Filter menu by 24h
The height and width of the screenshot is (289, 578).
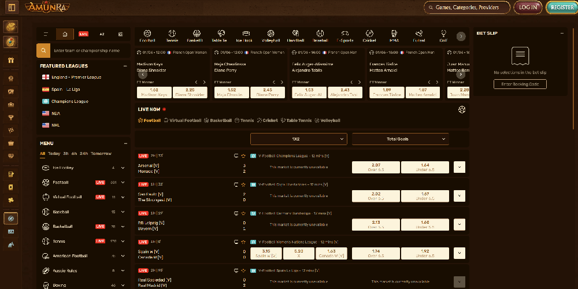(84, 154)
